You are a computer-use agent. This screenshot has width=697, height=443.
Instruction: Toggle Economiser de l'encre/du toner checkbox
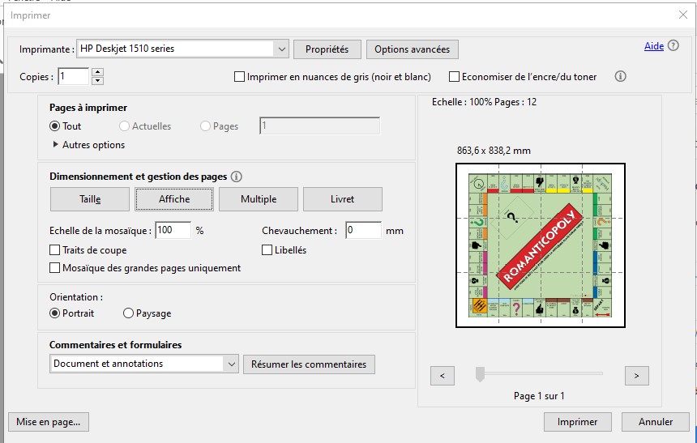click(454, 77)
